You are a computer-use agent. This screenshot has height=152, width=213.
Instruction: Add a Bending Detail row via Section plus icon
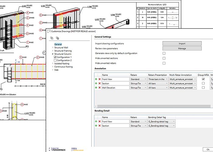click(x=96, y=126)
